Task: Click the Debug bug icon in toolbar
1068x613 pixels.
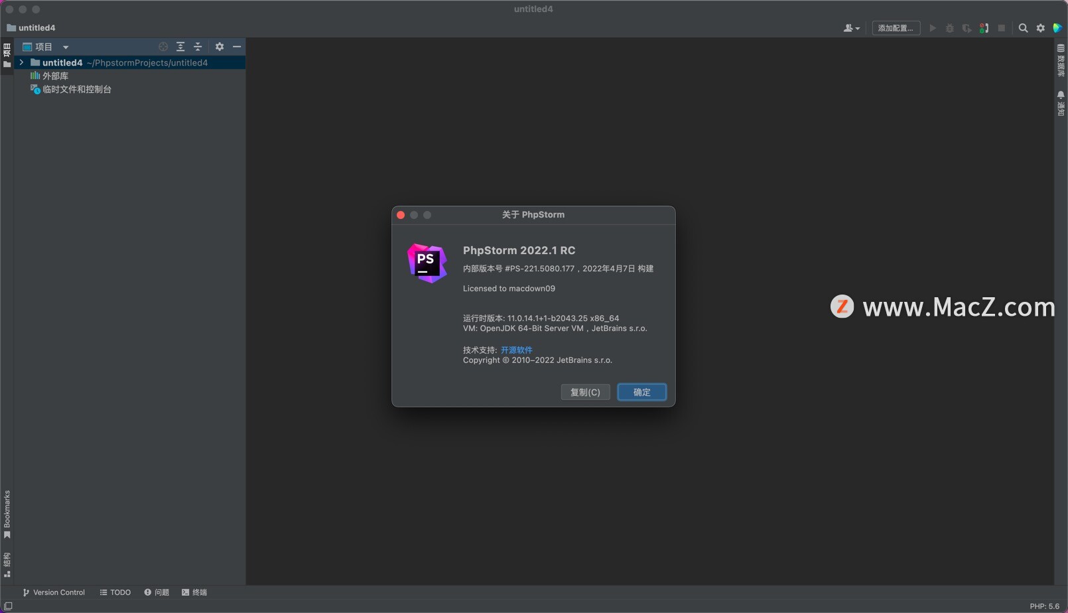Action: pos(950,28)
